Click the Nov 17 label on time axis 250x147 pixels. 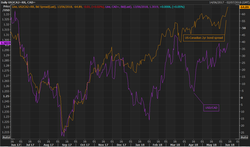[103, 145]
